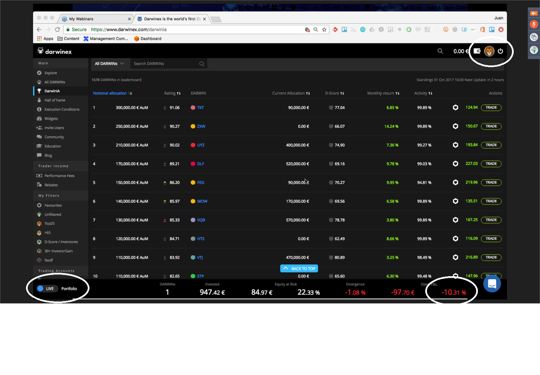The height and width of the screenshot is (375, 540).
Task: Bookmark page with star icon
Action: pos(324,30)
